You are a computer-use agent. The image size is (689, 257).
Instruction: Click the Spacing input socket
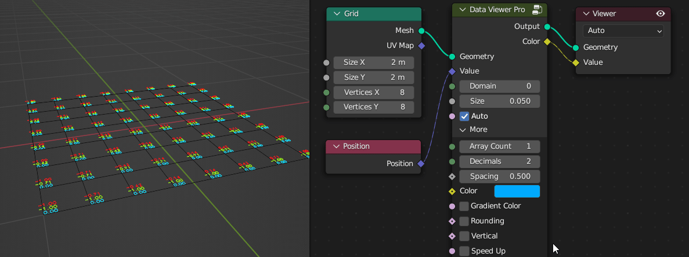(x=452, y=177)
